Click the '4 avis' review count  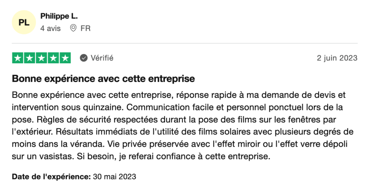(x=50, y=28)
